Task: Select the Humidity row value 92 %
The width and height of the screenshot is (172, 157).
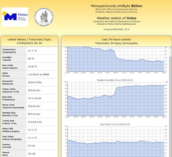Action: pos(31,59)
